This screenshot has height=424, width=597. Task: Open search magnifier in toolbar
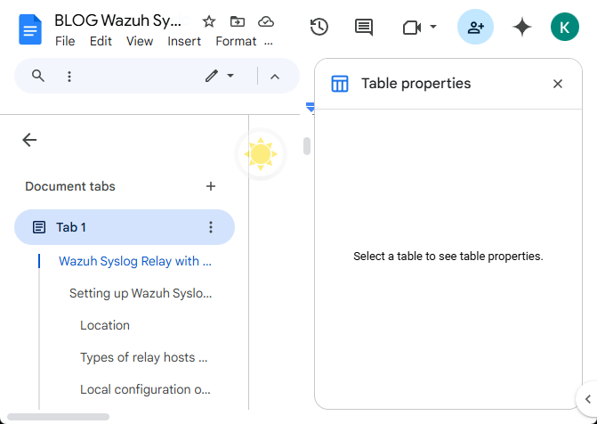point(37,76)
